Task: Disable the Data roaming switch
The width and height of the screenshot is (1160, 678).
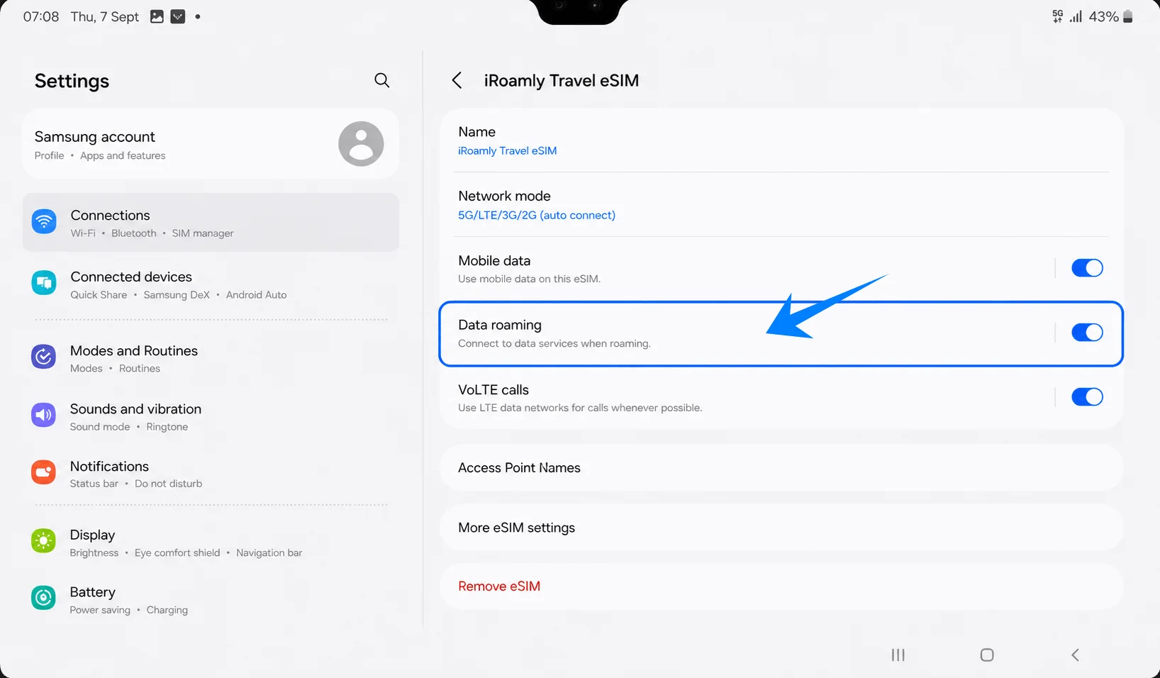Action: [x=1087, y=333]
